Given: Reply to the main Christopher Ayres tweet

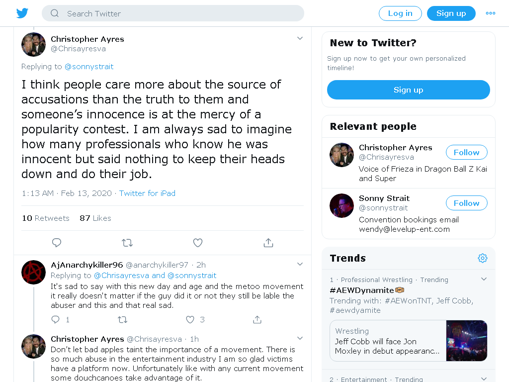Looking at the screenshot, I should 57,243.
